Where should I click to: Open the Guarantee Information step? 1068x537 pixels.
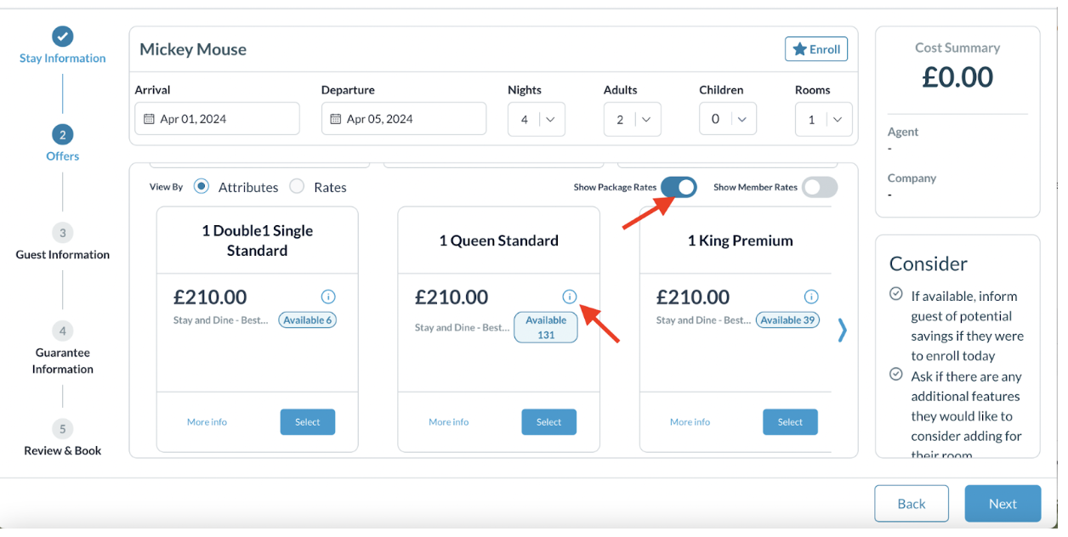coord(62,331)
